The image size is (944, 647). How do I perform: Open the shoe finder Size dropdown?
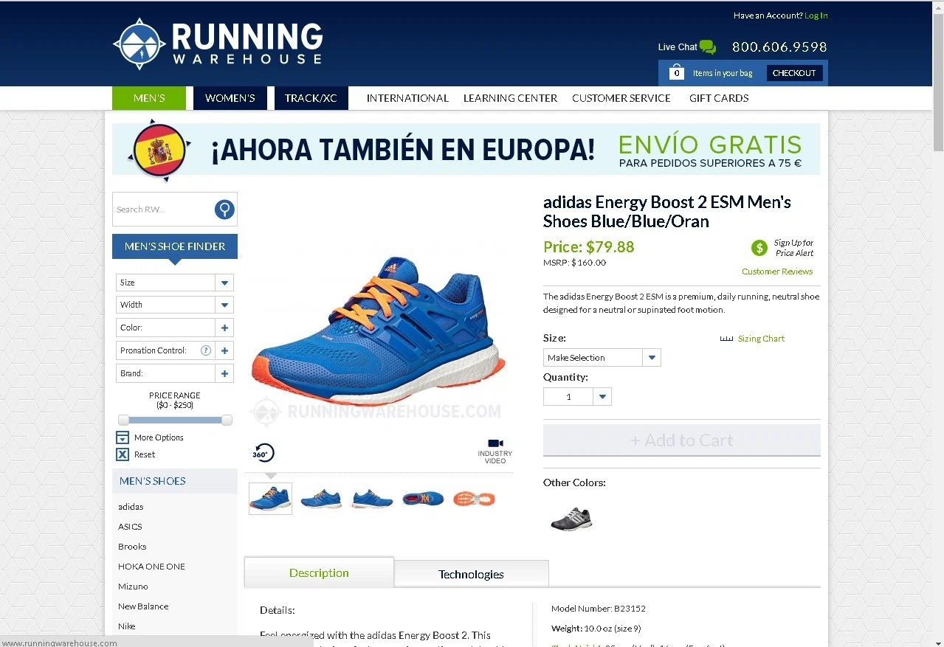[175, 283]
